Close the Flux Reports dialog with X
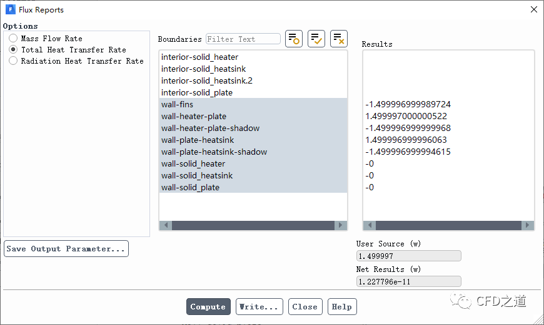This screenshot has height=325, width=544. (533, 9)
